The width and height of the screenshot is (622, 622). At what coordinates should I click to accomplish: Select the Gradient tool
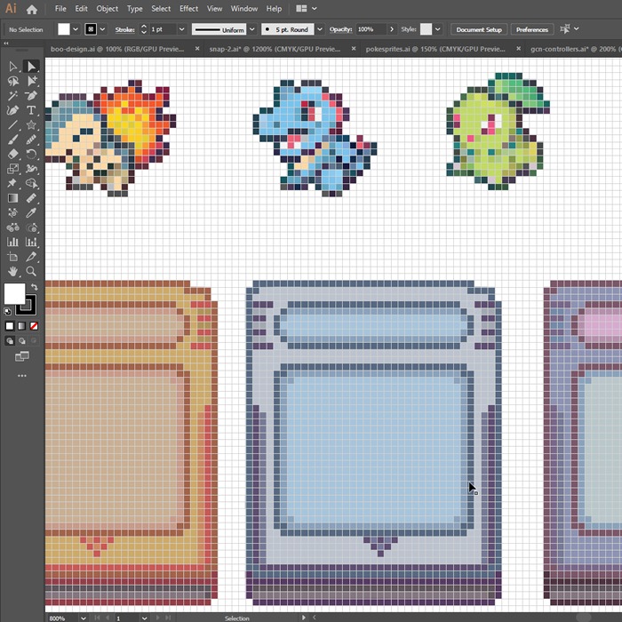point(13,198)
